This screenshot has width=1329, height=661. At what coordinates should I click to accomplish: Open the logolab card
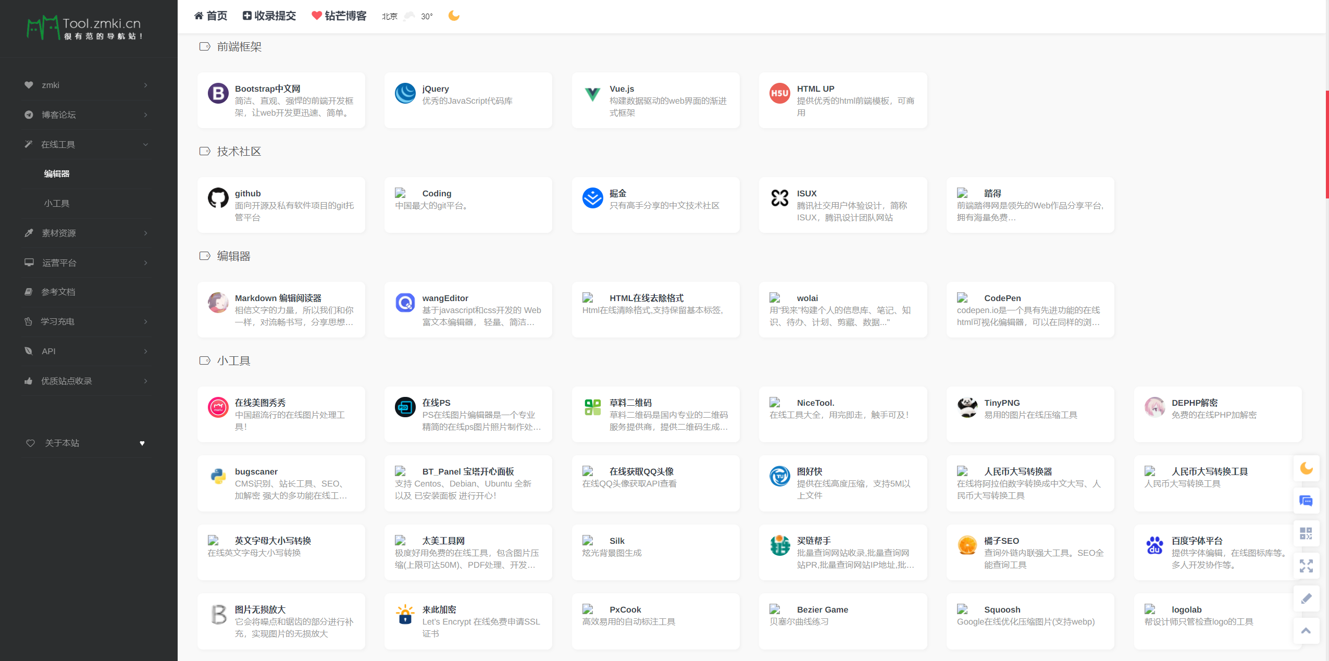click(1218, 621)
